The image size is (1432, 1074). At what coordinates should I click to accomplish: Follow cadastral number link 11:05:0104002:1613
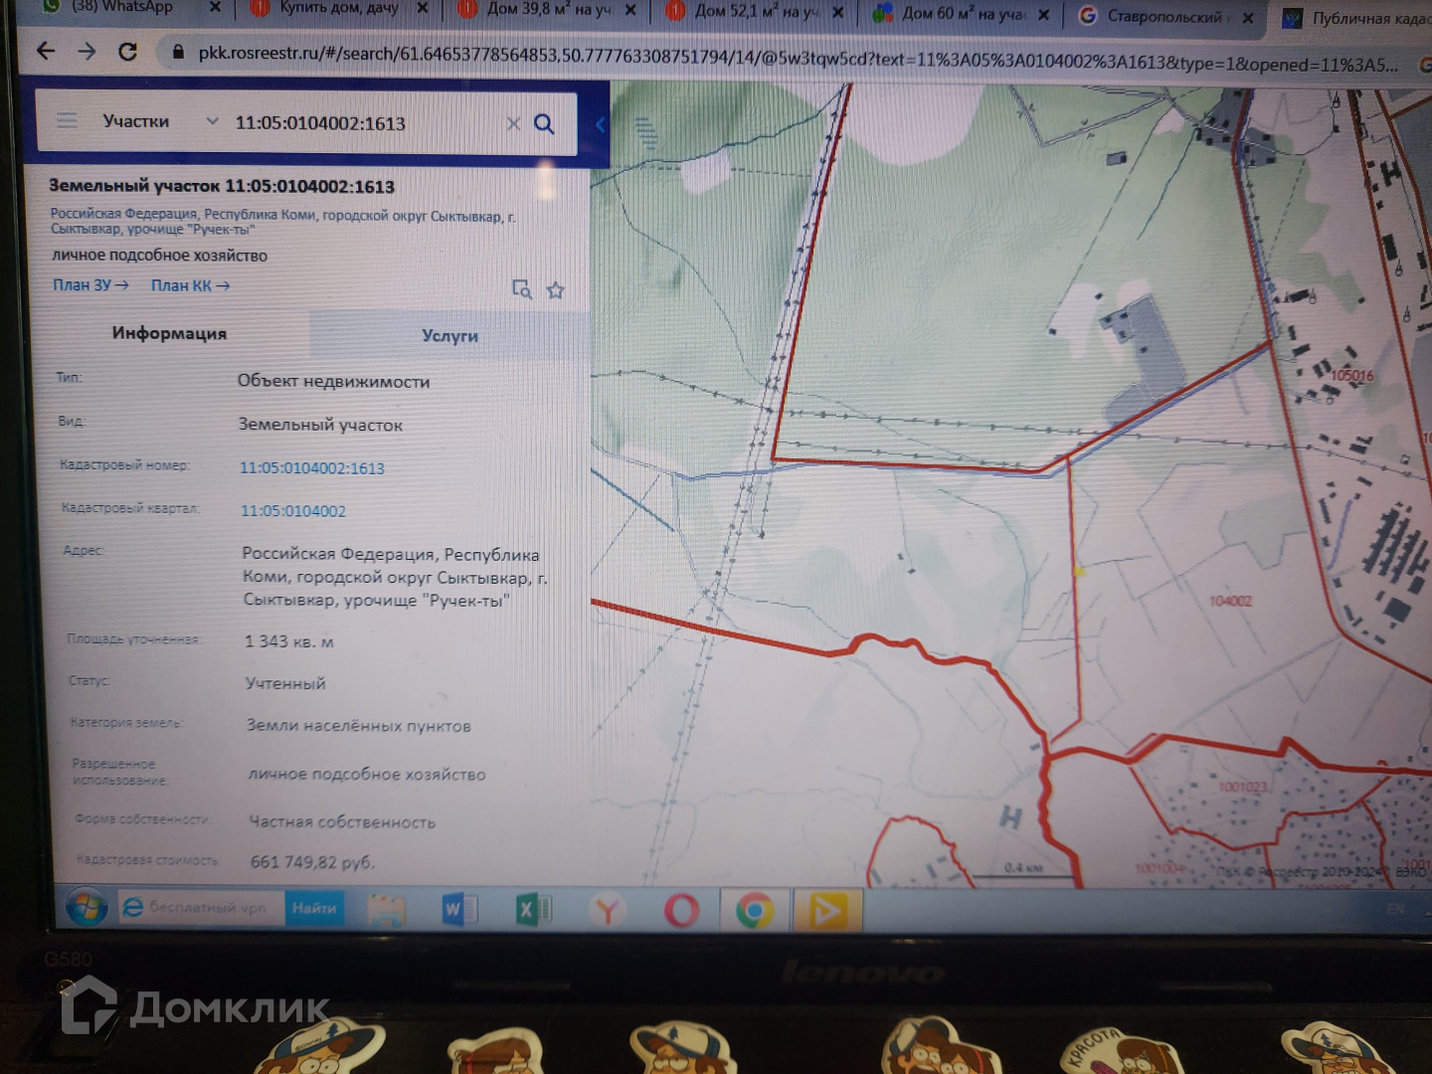click(x=312, y=468)
